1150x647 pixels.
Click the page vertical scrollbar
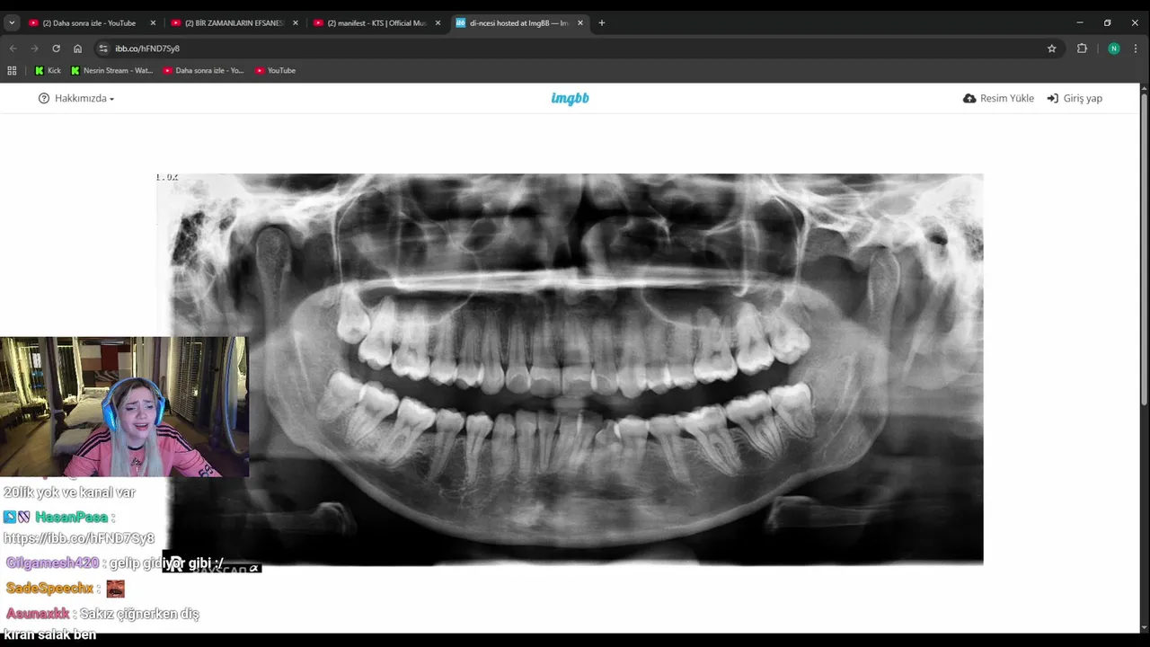[1144, 252]
